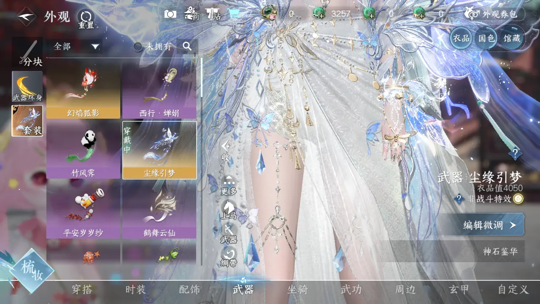Image resolution: width=540 pixels, height=304 pixels.
Task: Select the 竹风霁 panda weapon skin
Action: (83, 150)
